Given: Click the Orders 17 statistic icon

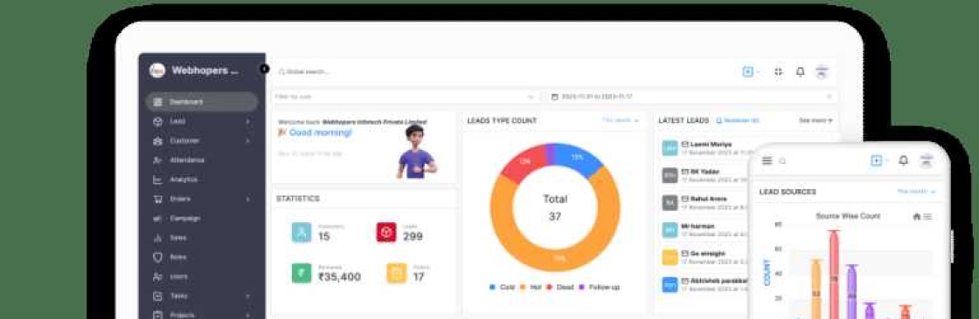Looking at the screenshot, I should click(x=397, y=273).
